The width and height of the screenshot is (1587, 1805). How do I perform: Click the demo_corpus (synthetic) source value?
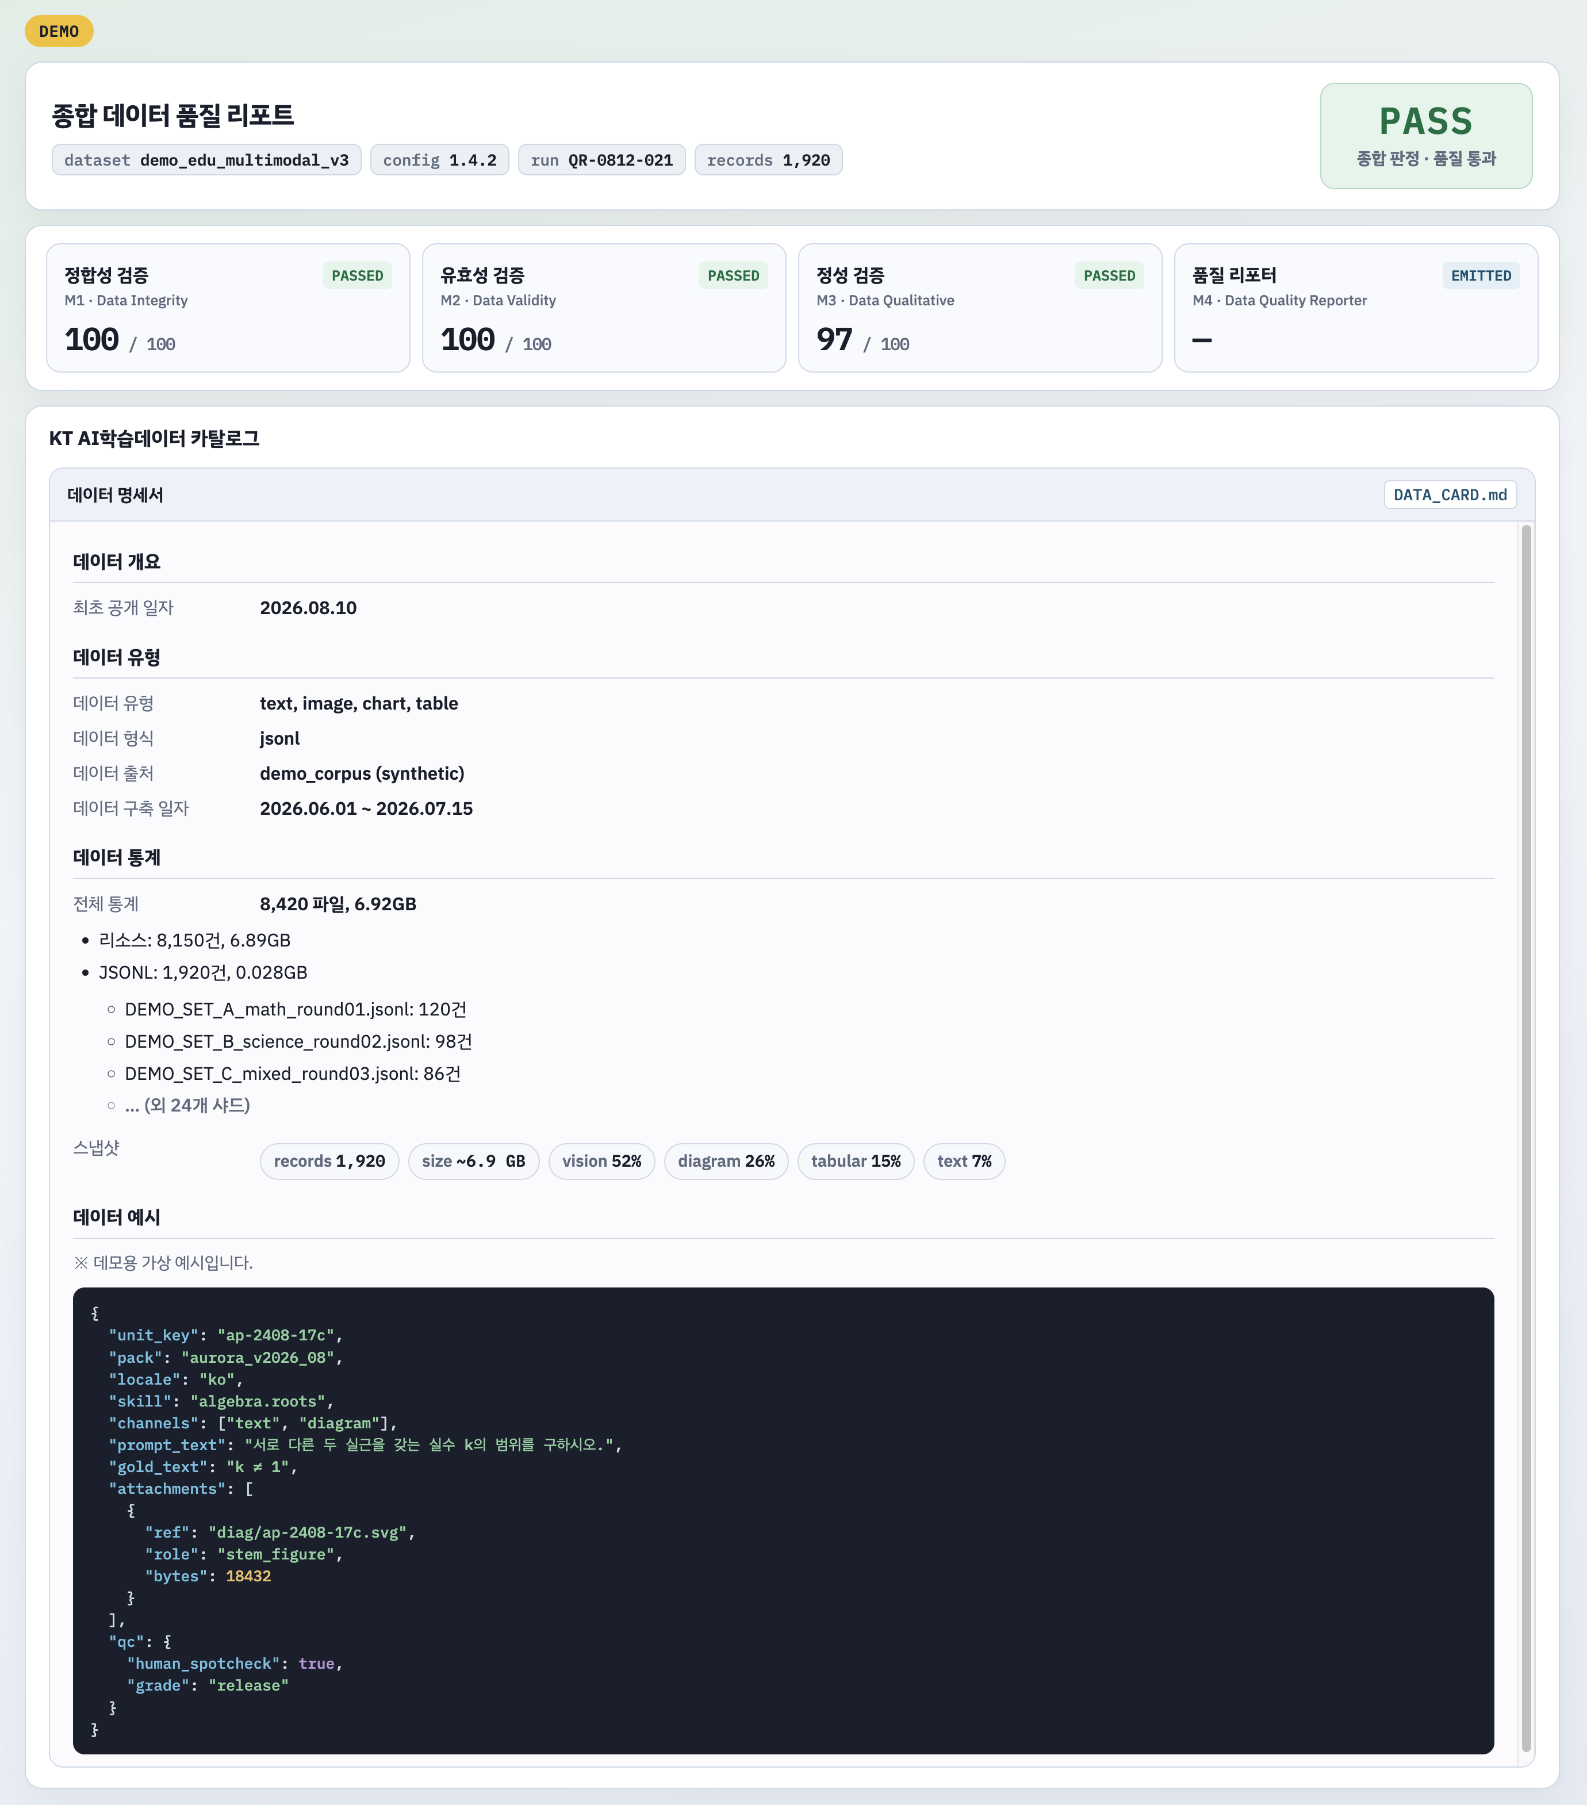coord(362,773)
